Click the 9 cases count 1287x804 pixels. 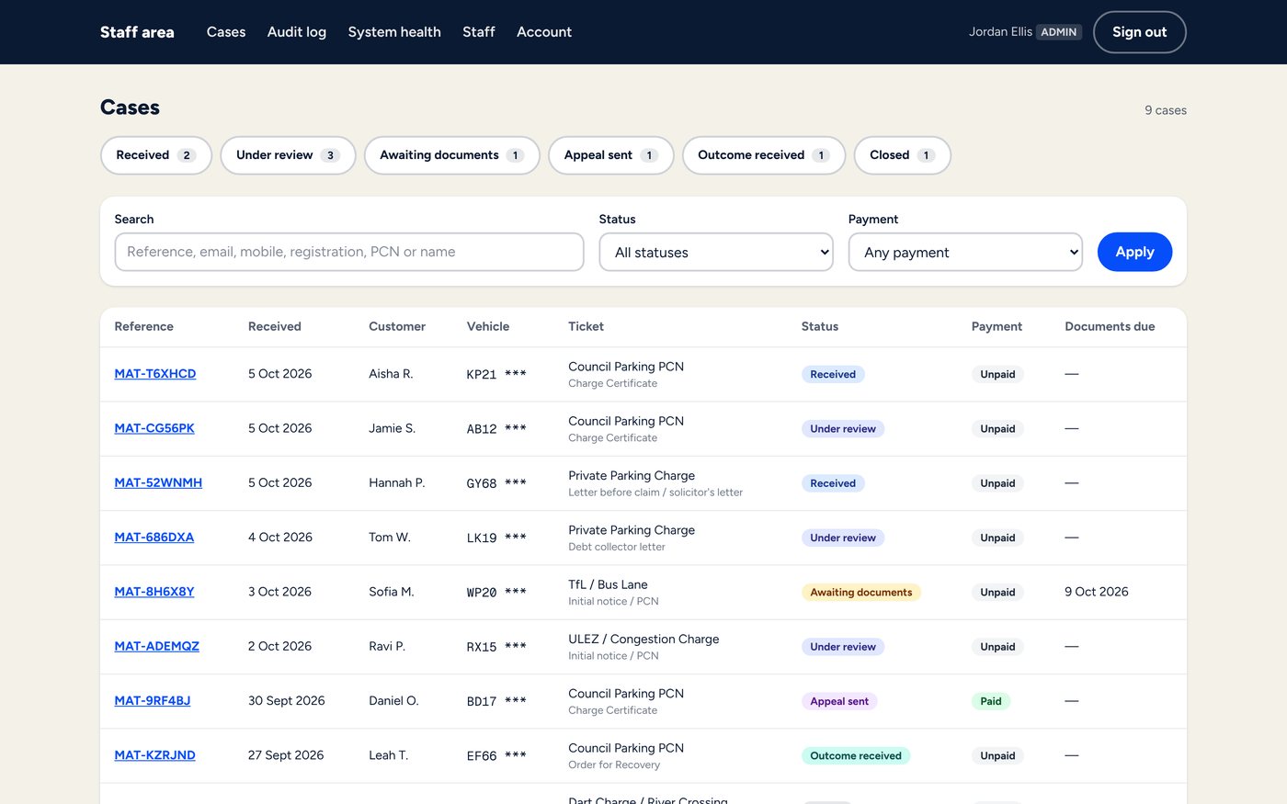click(x=1166, y=110)
